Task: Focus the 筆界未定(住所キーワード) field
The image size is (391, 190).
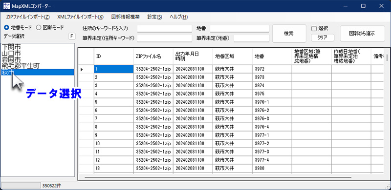Action: (x=165, y=38)
